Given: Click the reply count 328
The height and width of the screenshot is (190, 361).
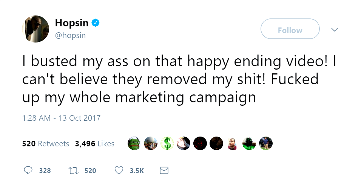Looking at the screenshot, I should click(x=45, y=171).
